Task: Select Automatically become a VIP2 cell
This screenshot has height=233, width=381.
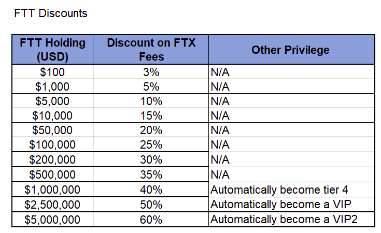Action: click(x=291, y=220)
